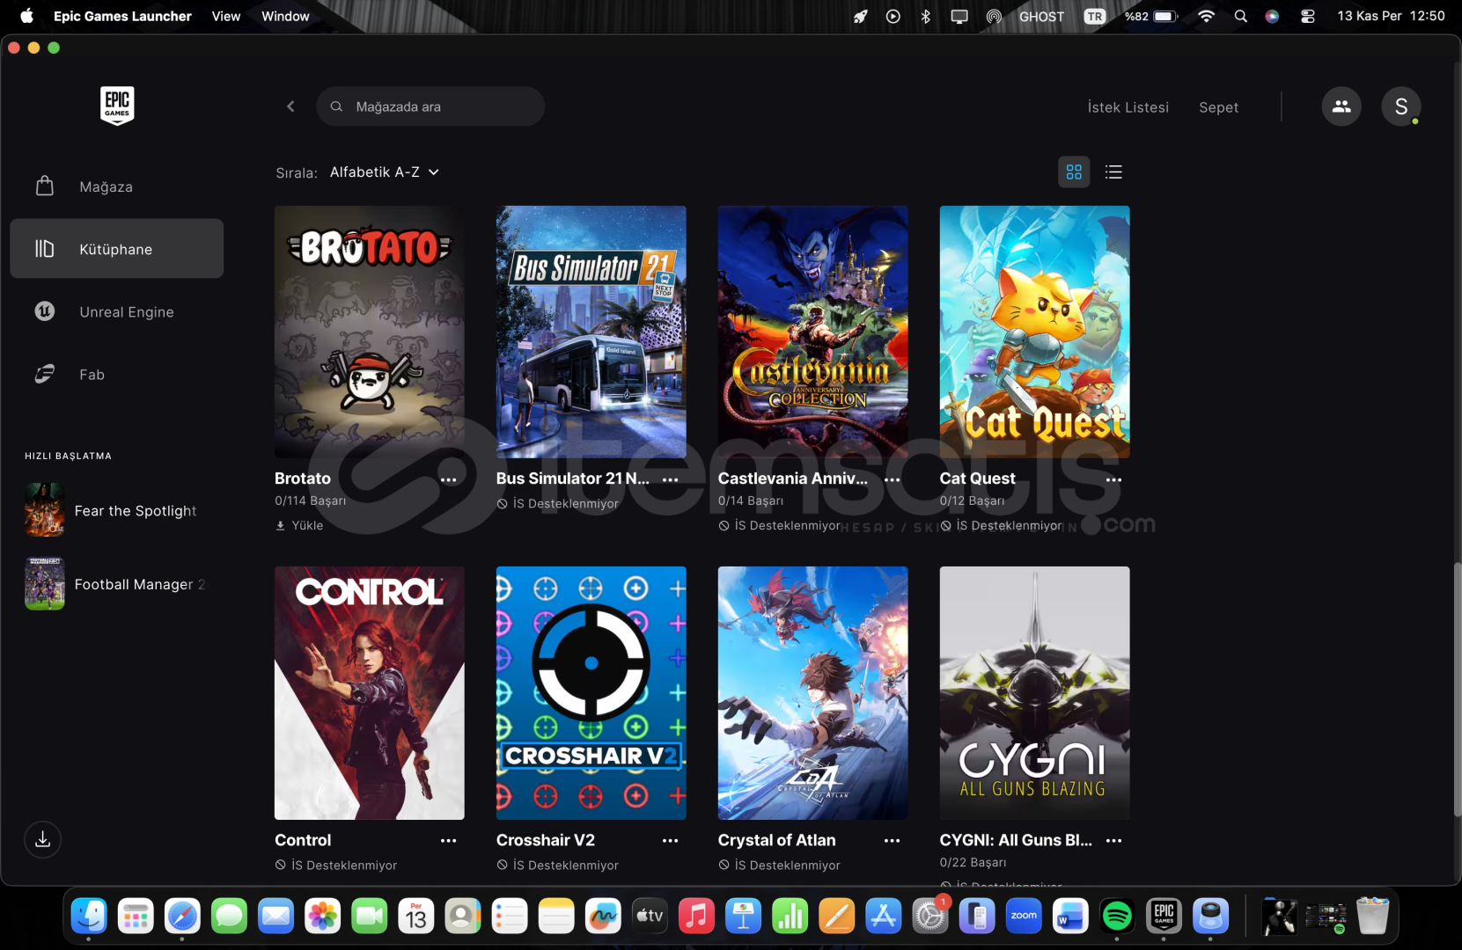Image resolution: width=1462 pixels, height=950 pixels.
Task: Open the Friends list icon
Action: pyautogui.click(x=1341, y=106)
